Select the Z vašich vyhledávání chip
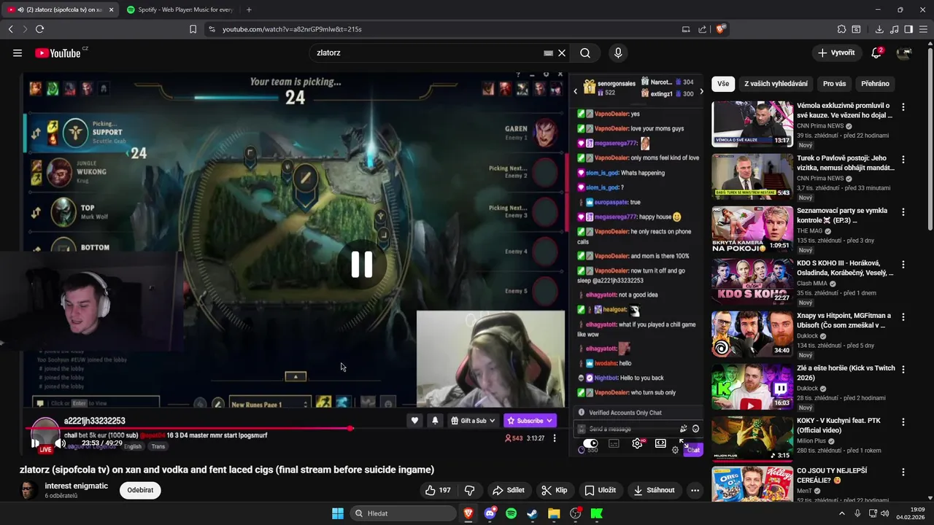 (776, 84)
